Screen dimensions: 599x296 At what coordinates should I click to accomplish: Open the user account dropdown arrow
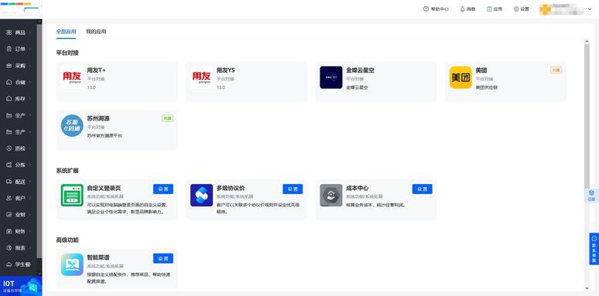pos(589,9)
